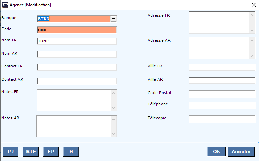Click the Adresse FR scrollbar up arrow
This screenshot has height=161, width=259.
click(x=252, y=15)
